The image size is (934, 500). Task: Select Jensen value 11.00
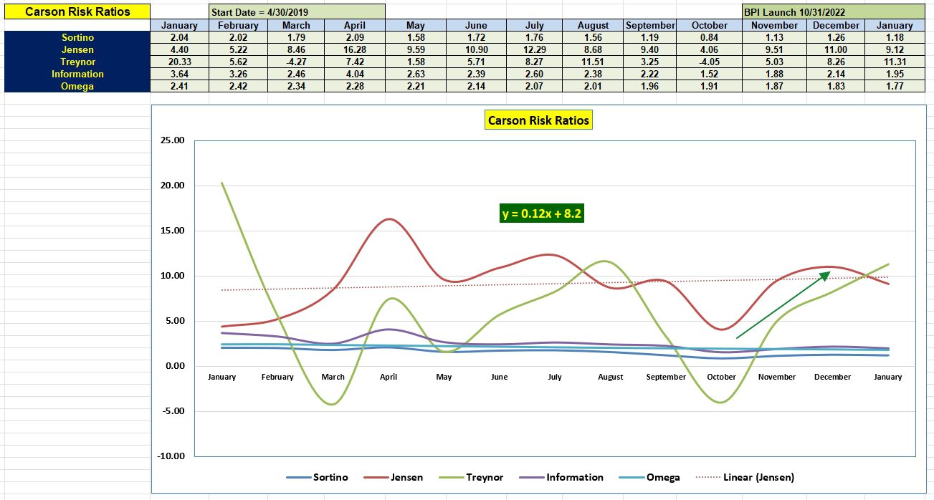pyautogui.click(x=836, y=49)
